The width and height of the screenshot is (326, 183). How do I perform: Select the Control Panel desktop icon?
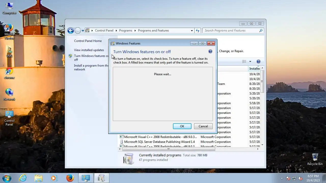9,118
